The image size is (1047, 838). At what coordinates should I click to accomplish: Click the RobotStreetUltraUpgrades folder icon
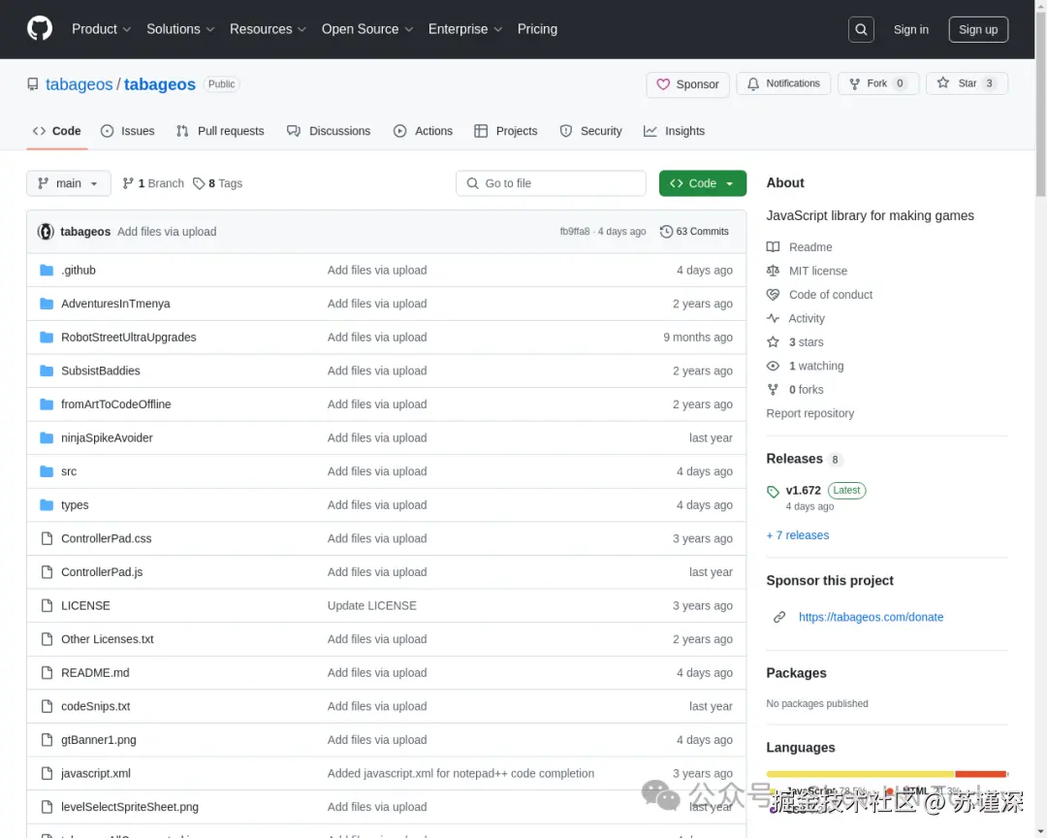click(47, 337)
